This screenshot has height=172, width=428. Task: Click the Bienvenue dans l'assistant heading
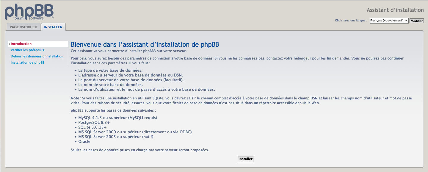[145, 45]
